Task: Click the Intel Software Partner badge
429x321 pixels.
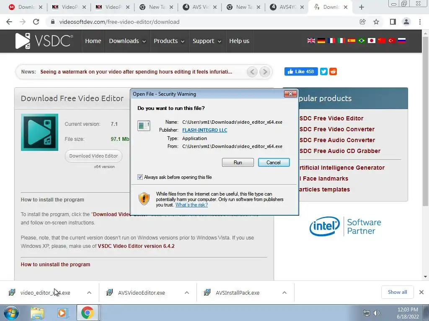Action: (345, 227)
